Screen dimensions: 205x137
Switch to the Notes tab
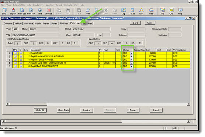pos(54,24)
